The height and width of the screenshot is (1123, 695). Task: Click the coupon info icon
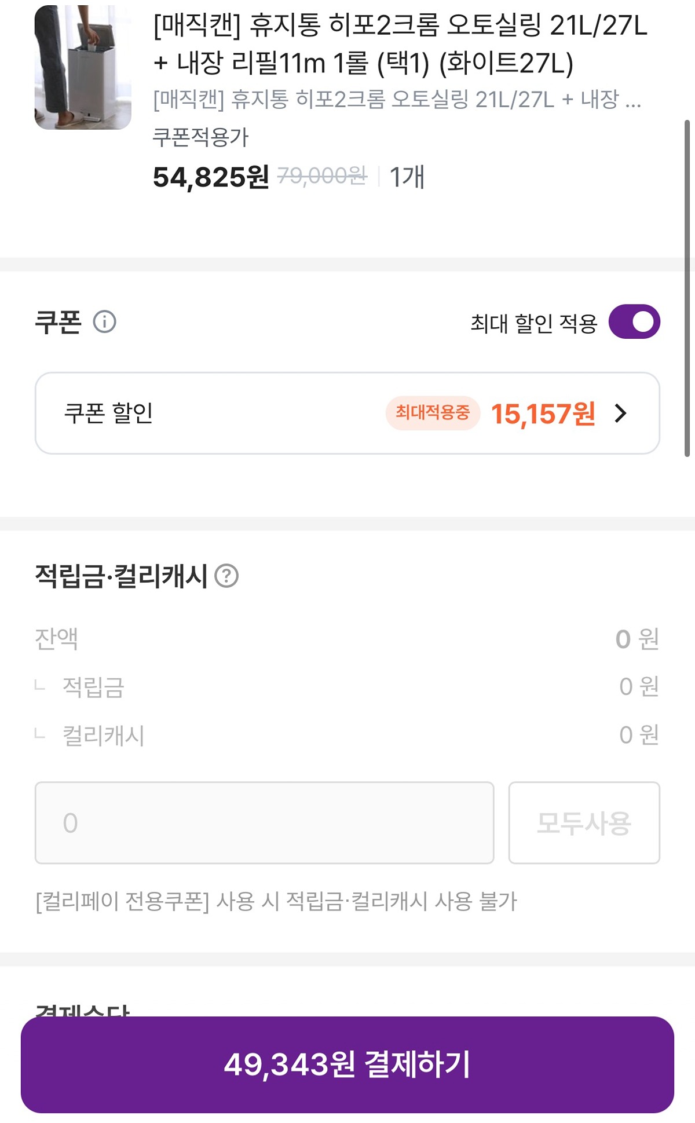[105, 321]
